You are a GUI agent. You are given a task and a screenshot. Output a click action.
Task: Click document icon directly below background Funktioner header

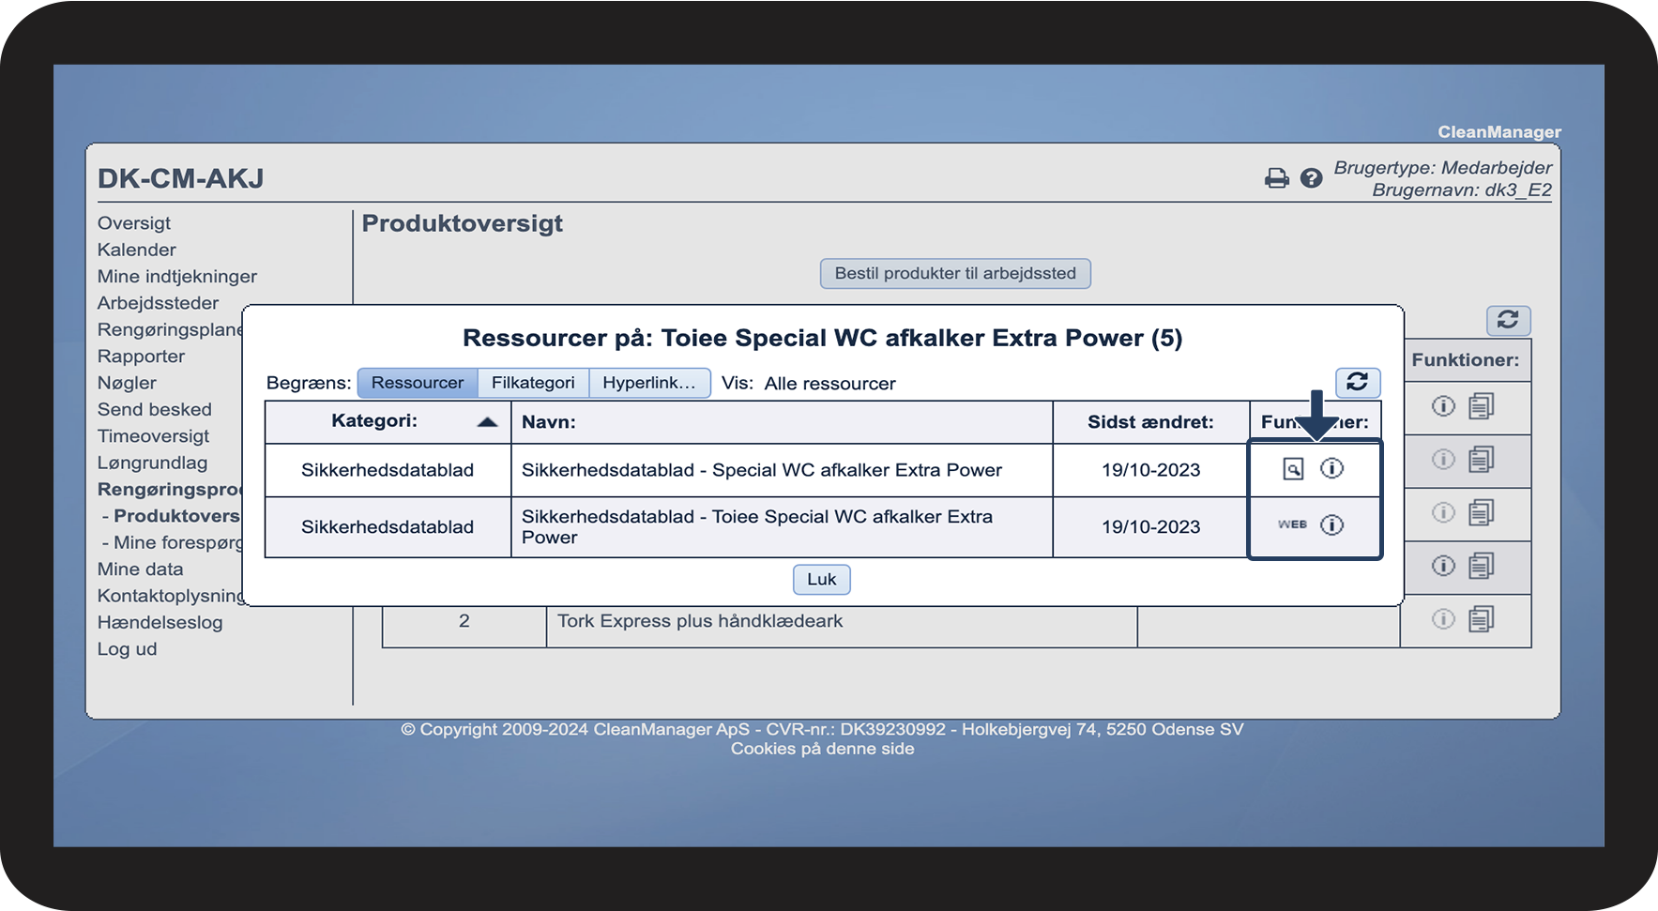point(1482,406)
